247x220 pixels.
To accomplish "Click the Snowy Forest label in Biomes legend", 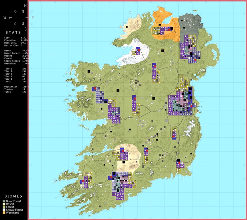I will [15, 210].
